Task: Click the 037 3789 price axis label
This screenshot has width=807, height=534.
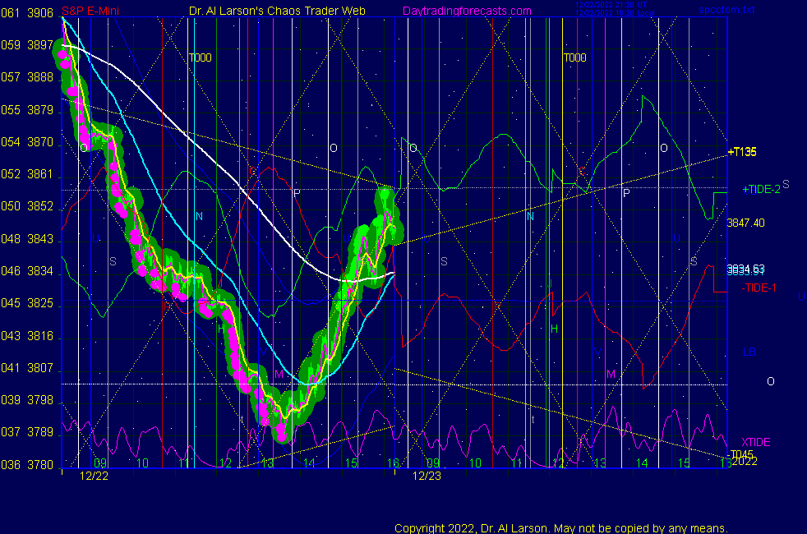Action: coord(27,432)
